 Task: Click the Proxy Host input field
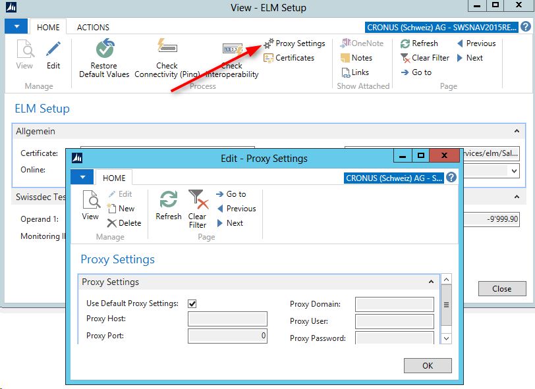[x=227, y=319]
